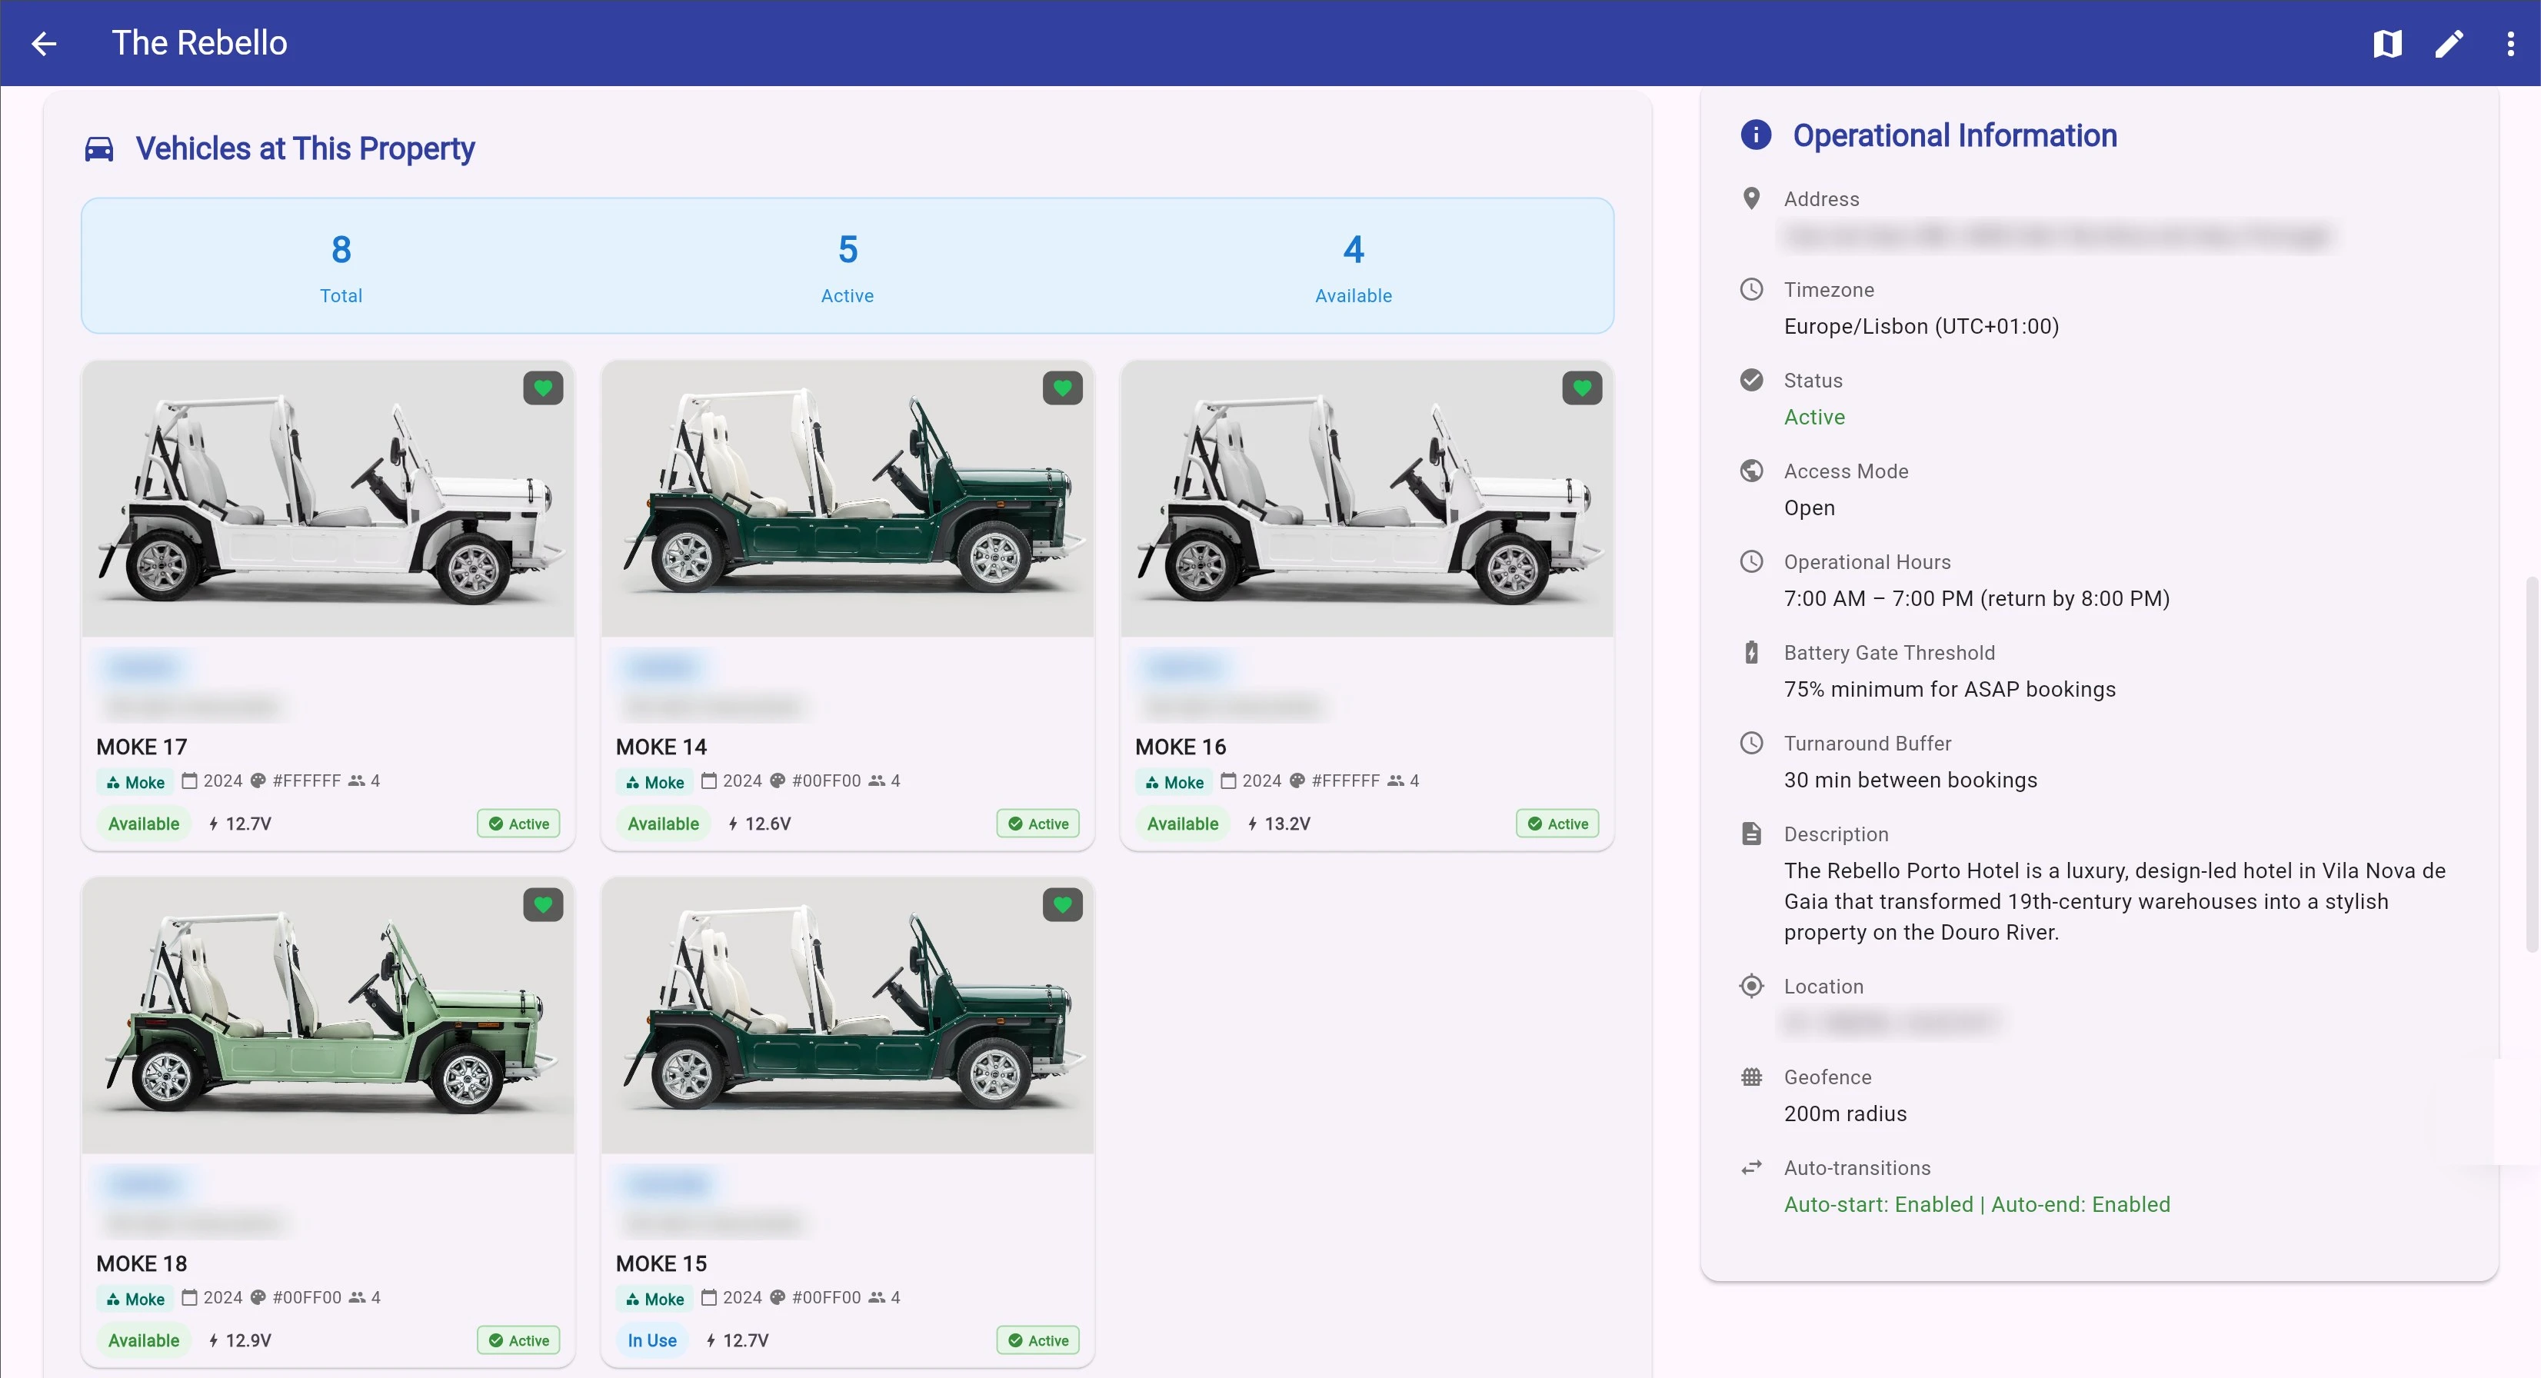
Task: Click the edit pencil icon
Action: (x=2448, y=43)
